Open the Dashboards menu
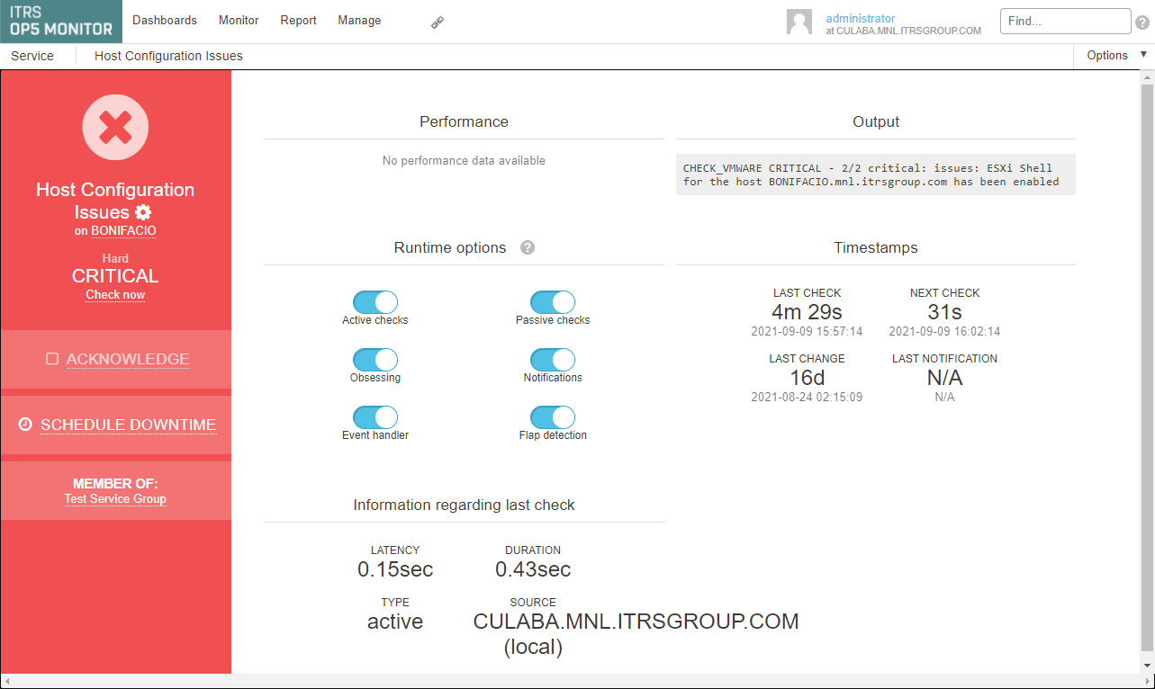This screenshot has height=689, width=1155. tap(165, 21)
